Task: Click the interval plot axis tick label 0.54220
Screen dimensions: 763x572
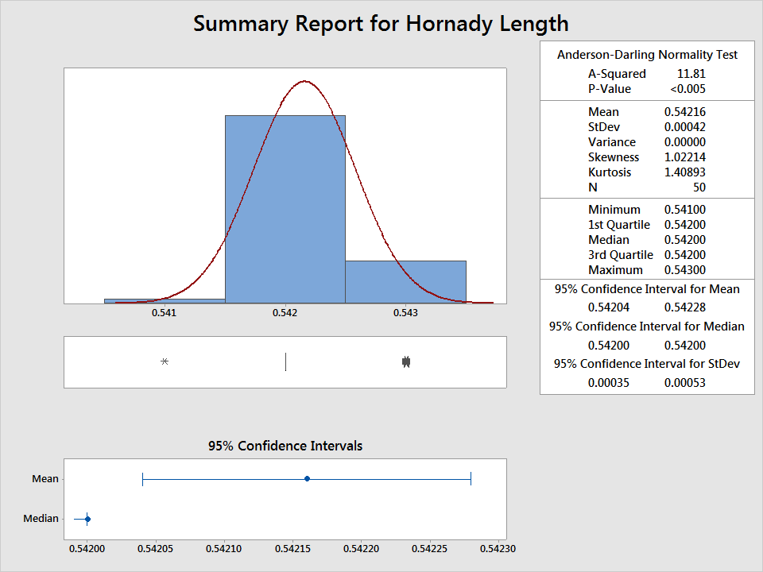Action: [x=361, y=549]
